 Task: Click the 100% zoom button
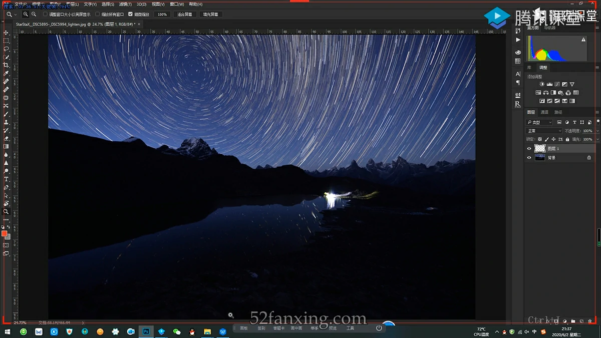pos(162,15)
